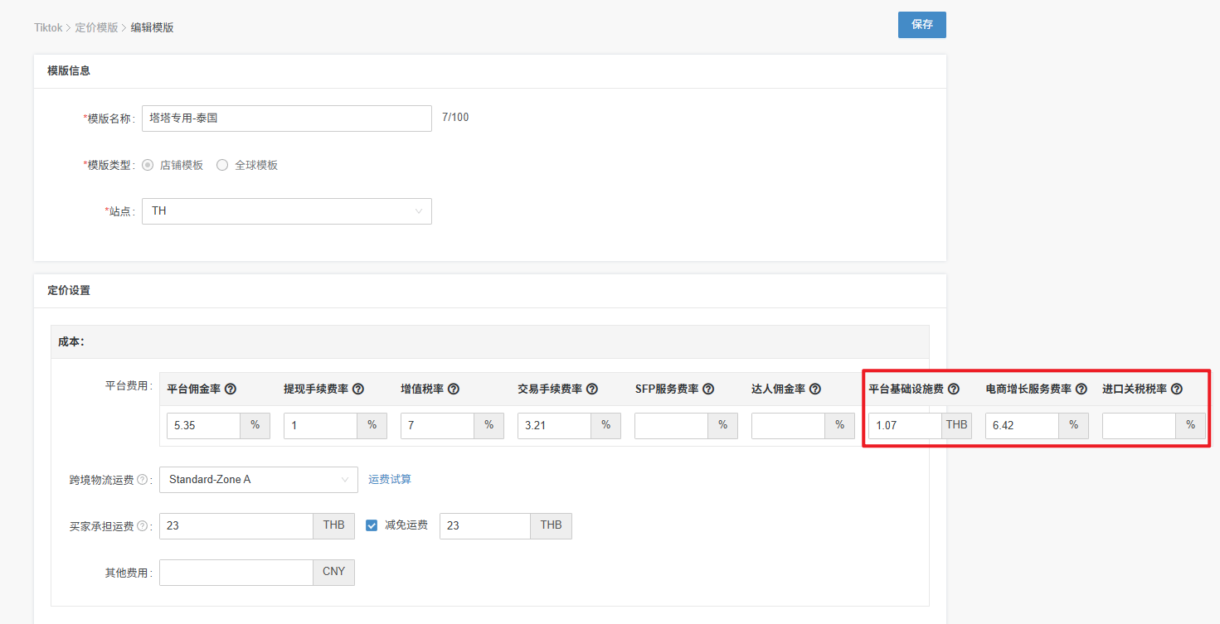
Task: Click help icon next to 平台佣金率
Action: click(x=231, y=389)
